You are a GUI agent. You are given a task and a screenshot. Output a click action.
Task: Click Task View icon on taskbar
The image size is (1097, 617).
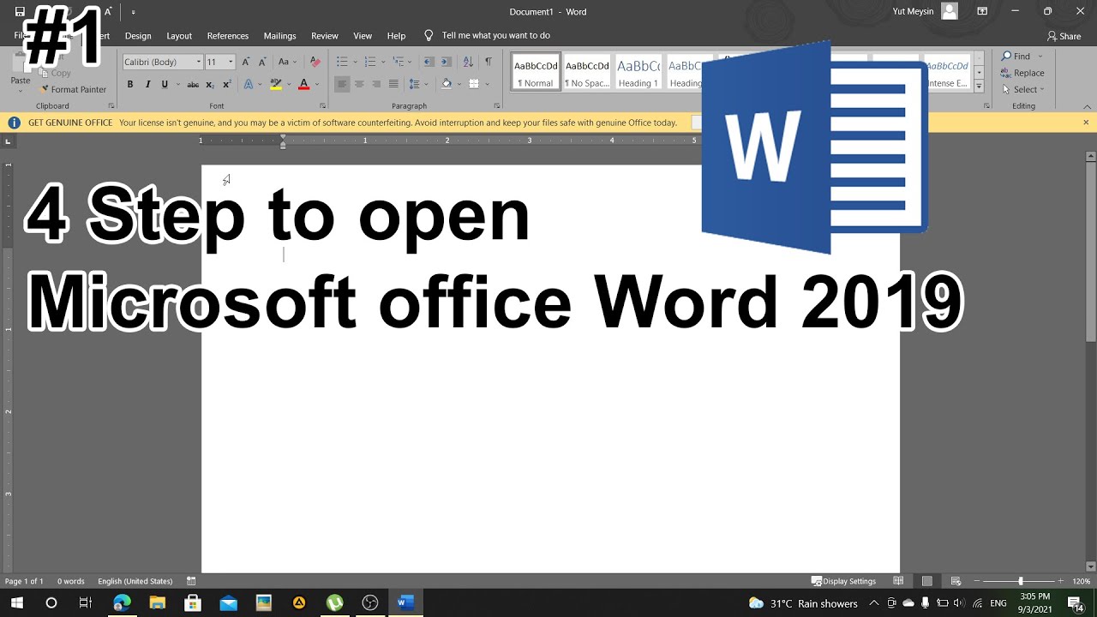tap(85, 603)
